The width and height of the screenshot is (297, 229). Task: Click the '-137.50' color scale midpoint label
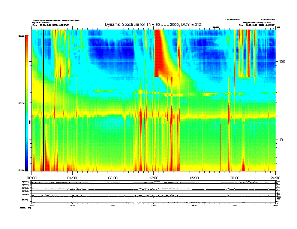pyautogui.click(x=21, y=103)
